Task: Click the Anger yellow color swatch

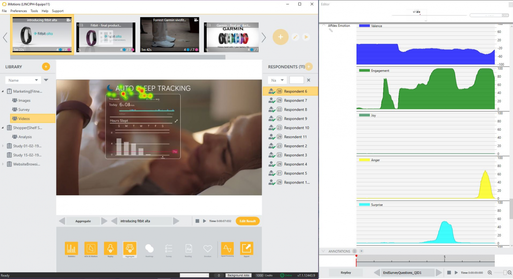Action: point(364,160)
